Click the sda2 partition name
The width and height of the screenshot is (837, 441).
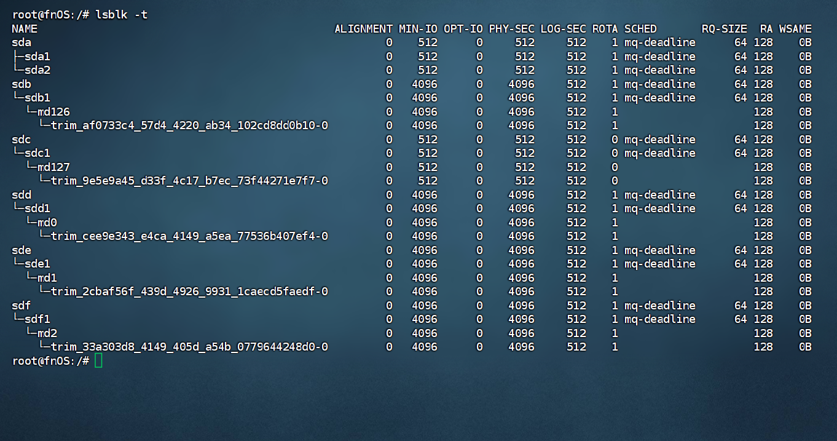[37, 70]
